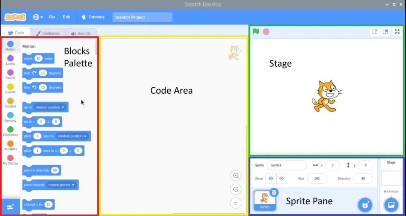406x216 pixels.
Task: Click the sprite x position field
Action: (x=332, y=165)
